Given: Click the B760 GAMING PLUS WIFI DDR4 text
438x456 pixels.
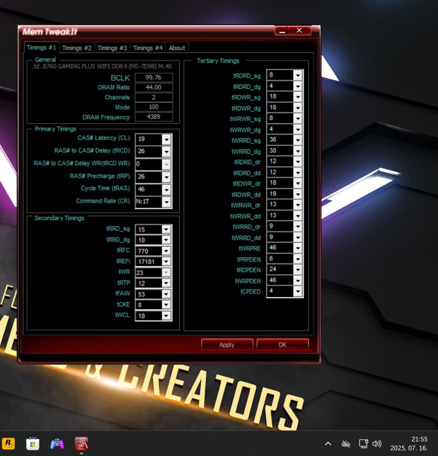Looking at the screenshot, I should [102, 66].
